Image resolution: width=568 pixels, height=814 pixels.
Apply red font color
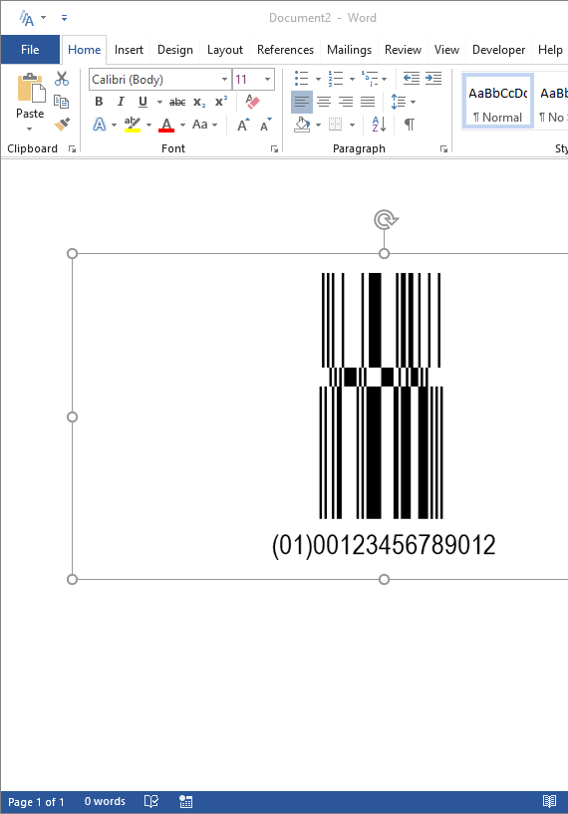pyautogui.click(x=166, y=125)
